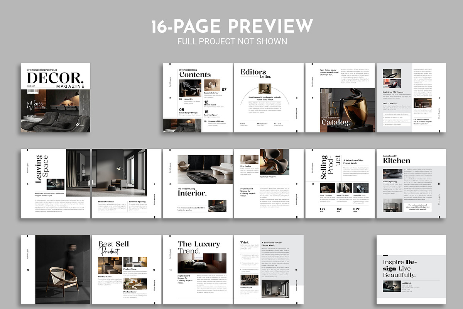Viewport: 463px width, 309px height.
Task: Select the sculptural chair photo on page 9
Action: (274, 161)
